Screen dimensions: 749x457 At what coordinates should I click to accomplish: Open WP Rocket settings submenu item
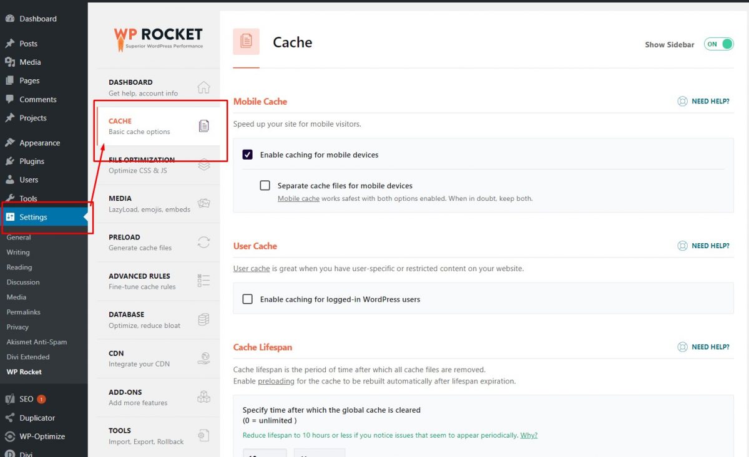click(24, 372)
